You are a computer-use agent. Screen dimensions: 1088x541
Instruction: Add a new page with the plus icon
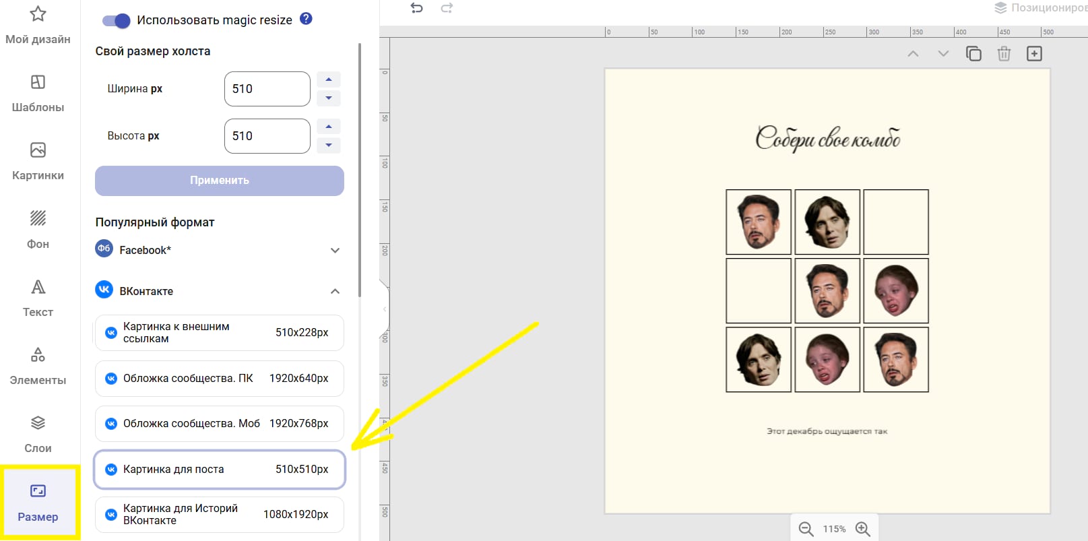[1034, 54]
